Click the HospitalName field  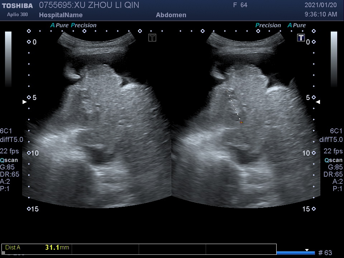click(61, 15)
